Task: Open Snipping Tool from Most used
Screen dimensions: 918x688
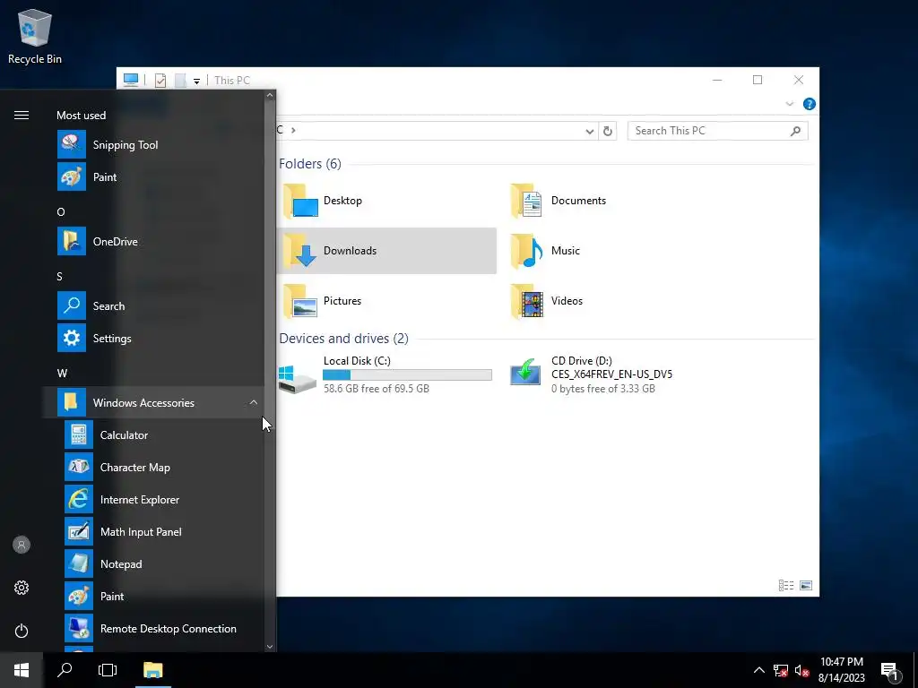Action: point(153,145)
